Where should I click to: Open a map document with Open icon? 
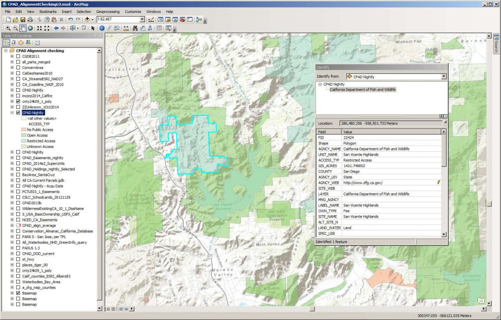pyautogui.click(x=15, y=20)
